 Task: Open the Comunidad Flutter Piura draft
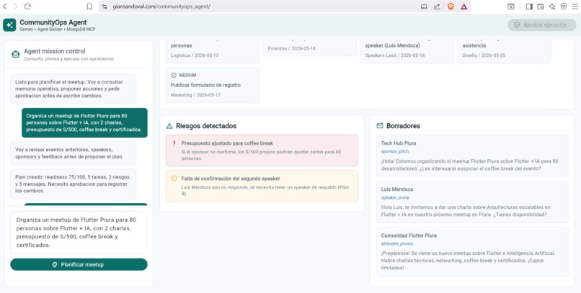472,251
